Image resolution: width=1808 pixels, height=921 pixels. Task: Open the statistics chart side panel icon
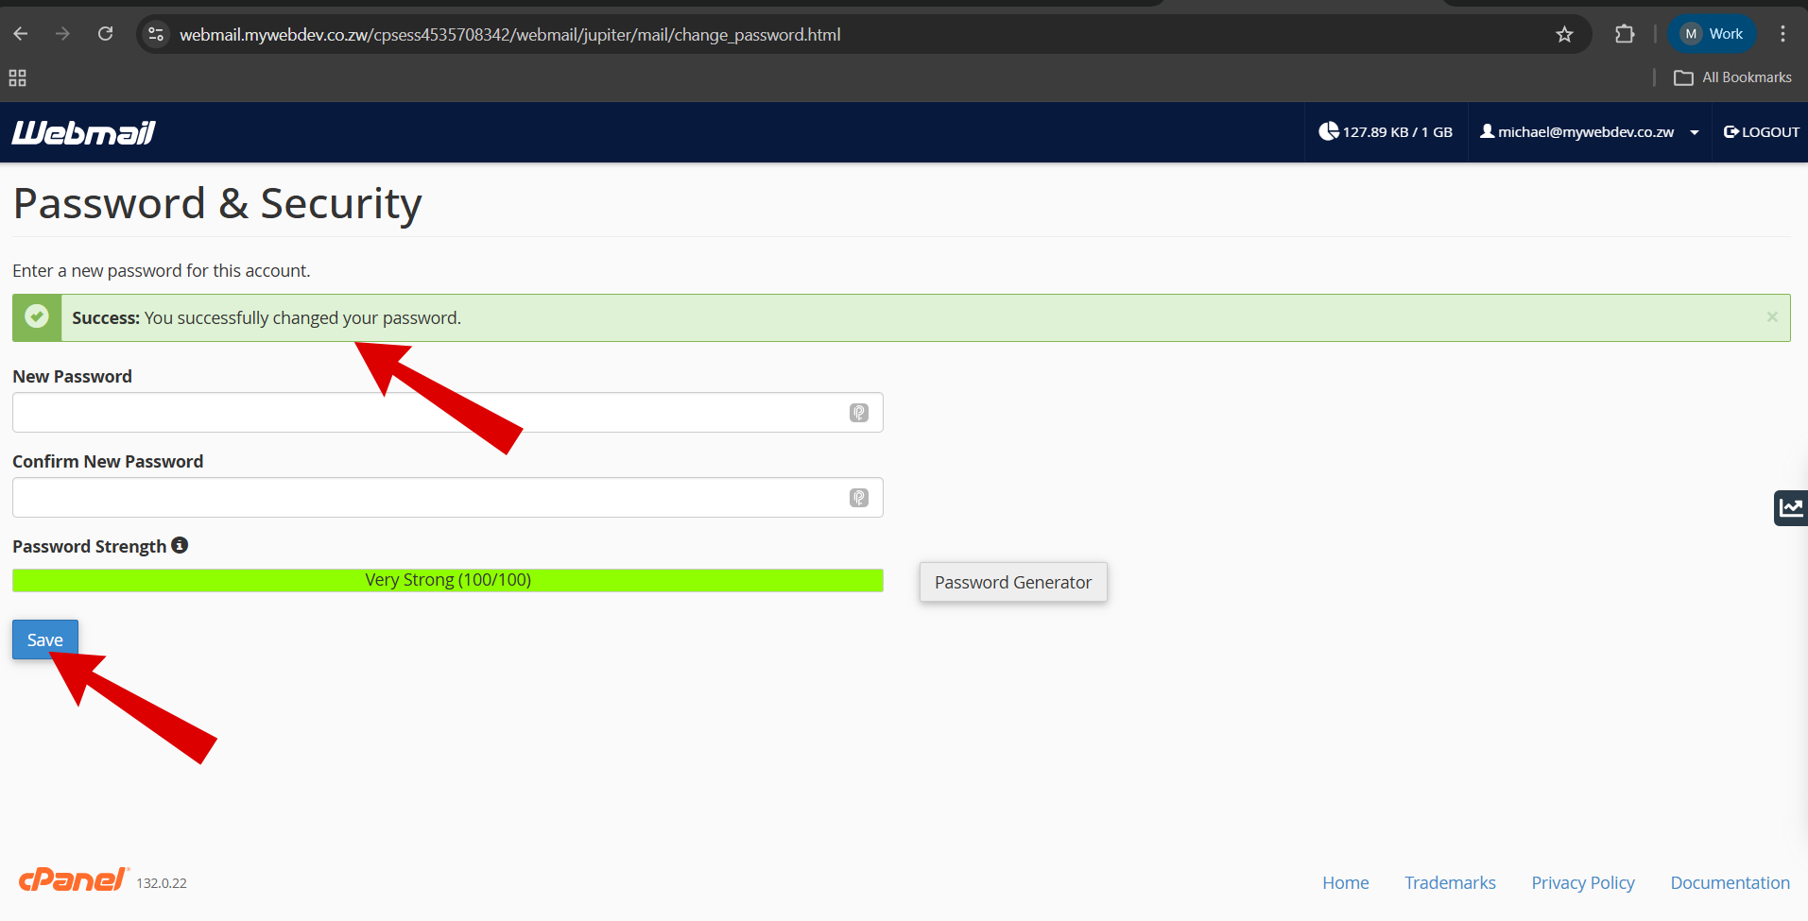1790,508
